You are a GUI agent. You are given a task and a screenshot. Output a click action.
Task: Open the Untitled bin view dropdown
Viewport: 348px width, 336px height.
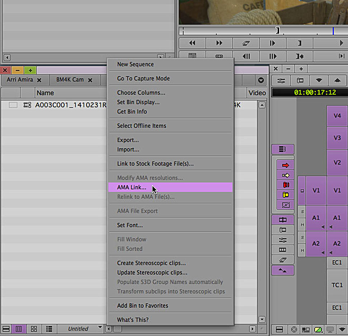(x=100, y=328)
